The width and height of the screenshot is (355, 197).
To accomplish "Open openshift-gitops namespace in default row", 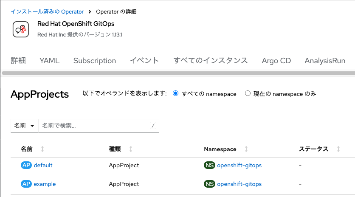I will (x=239, y=165).
